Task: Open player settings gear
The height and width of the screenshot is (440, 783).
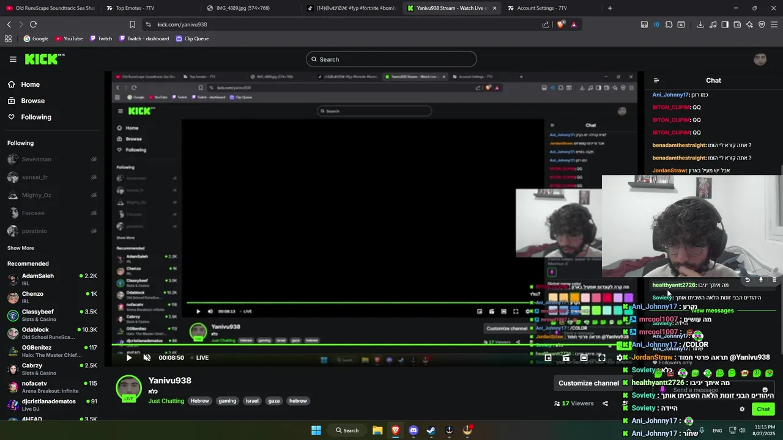Action: [x=620, y=358]
